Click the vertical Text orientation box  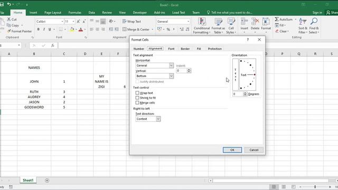point(236,74)
